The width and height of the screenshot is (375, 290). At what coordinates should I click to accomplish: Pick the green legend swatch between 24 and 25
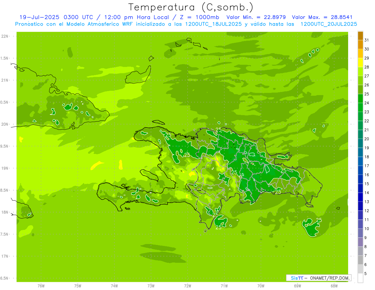coord(360,98)
